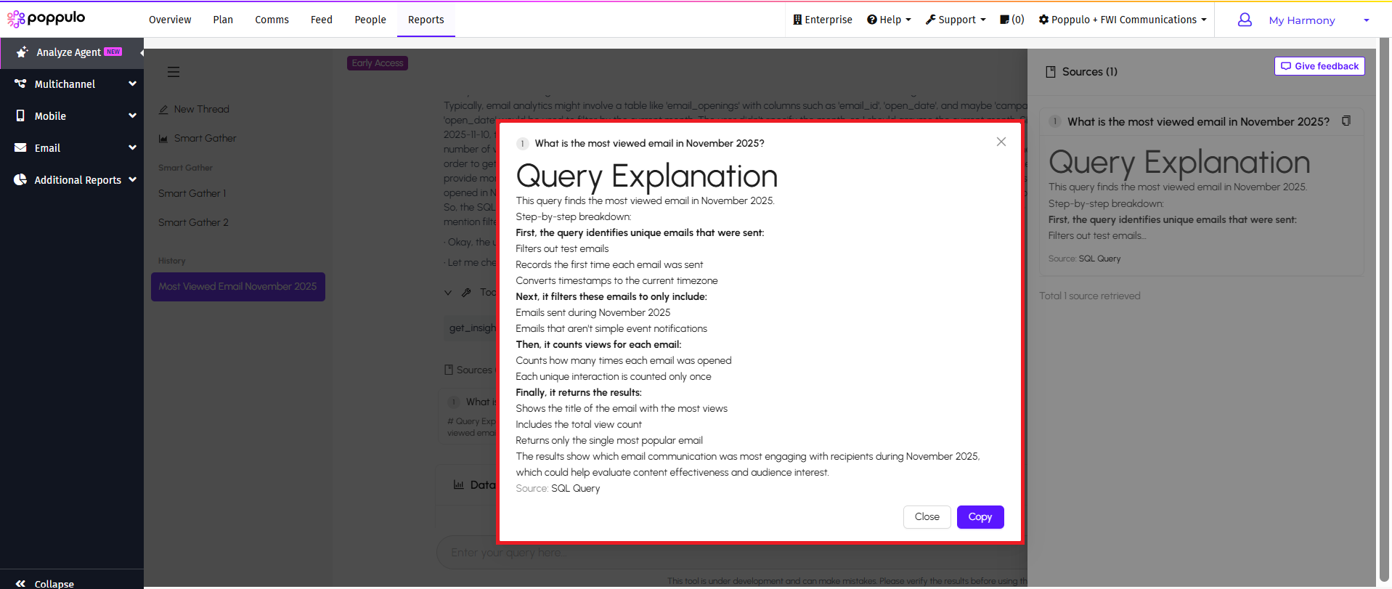The width and height of the screenshot is (1392, 589).
Task: Click the user profile avatar icon
Action: pyautogui.click(x=1245, y=20)
